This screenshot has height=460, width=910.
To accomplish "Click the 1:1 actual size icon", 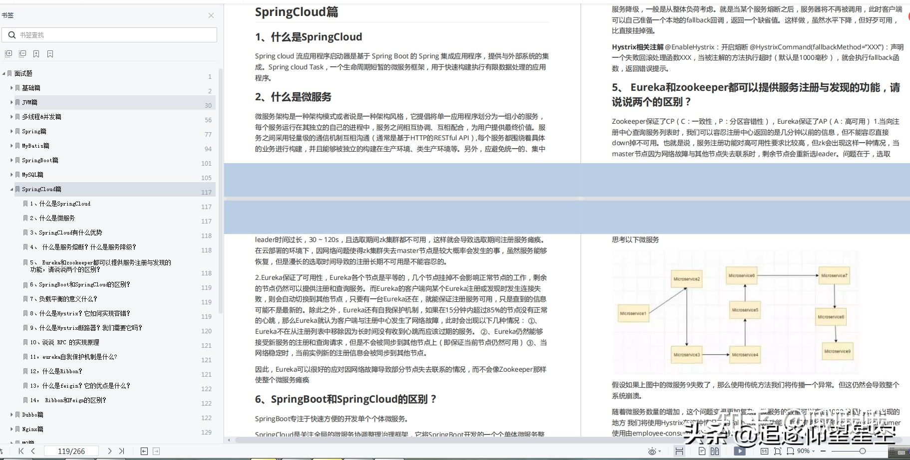I will coord(765,451).
